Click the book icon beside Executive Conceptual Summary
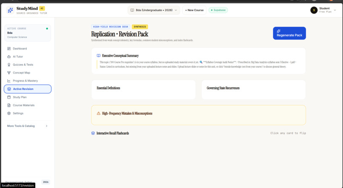 (99, 56)
